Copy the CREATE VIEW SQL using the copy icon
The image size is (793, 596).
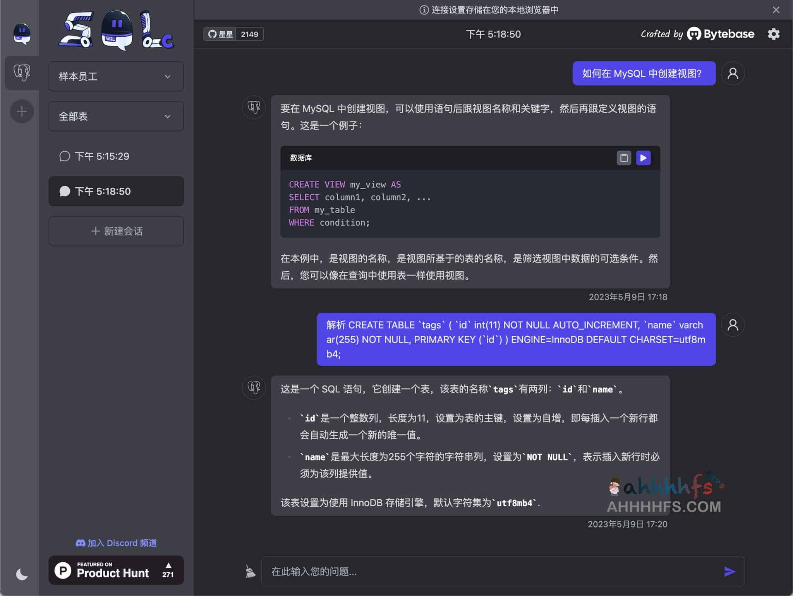click(x=624, y=158)
